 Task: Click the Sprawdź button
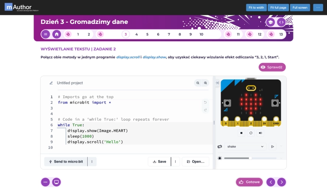272,67
